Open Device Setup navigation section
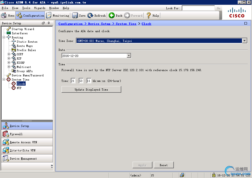Screen dimensions: 252x178 [x=27, y=126]
